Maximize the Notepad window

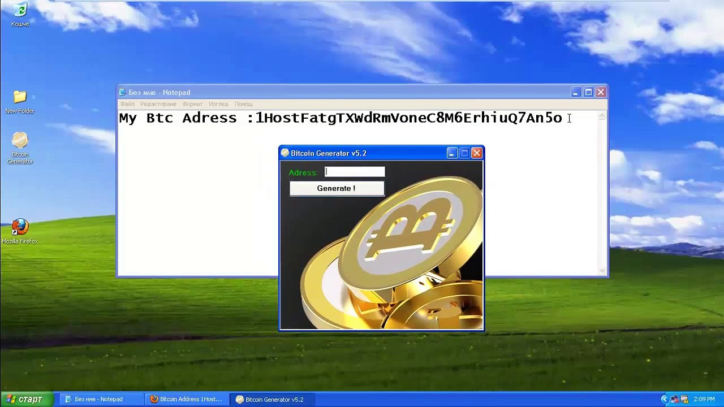pyautogui.click(x=588, y=92)
